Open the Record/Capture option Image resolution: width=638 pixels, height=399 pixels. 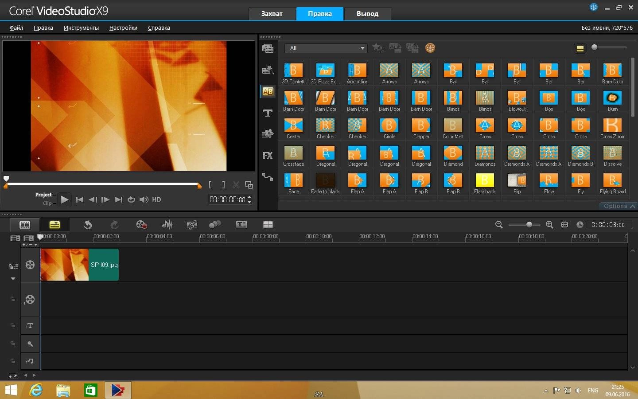coord(141,225)
